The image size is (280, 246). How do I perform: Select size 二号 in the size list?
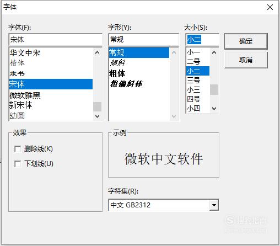pyautogui.click(x=198, y=62)
